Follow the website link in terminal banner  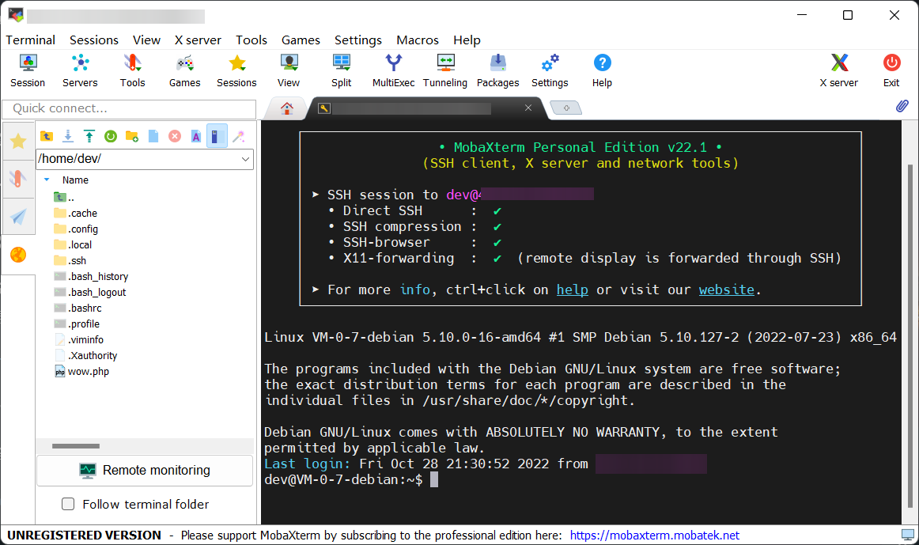[726, 290]
